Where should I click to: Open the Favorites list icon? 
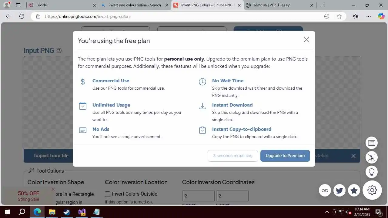(355, 16)
